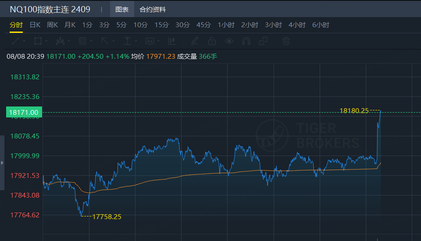This screenshot has height=241, width=421.
Task: Click the 18180.25 high price marker
Action: [x=353, y=110]
